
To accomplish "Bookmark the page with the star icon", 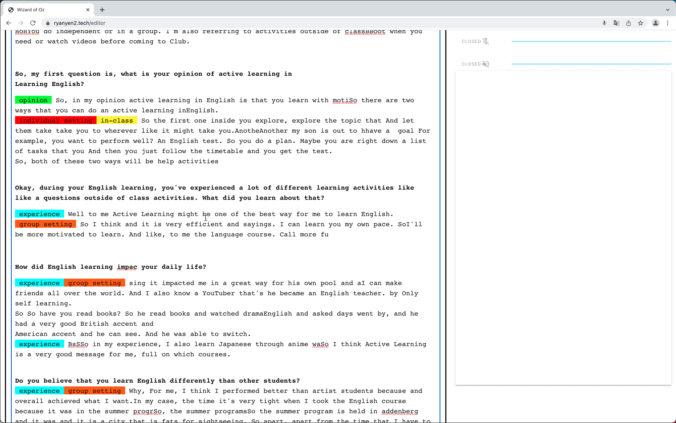I will pyautogui.click(x=641, y=23).
